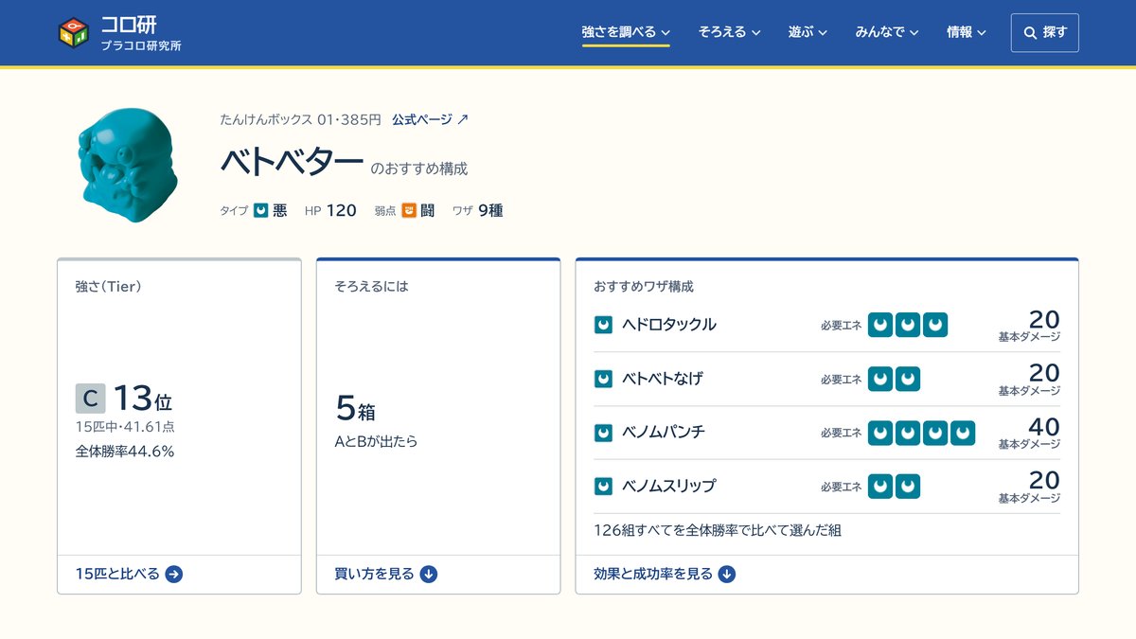Click the 全体勝率44.6% text
This screenshot has width=1136, height=639.
(x=125, y=452)
